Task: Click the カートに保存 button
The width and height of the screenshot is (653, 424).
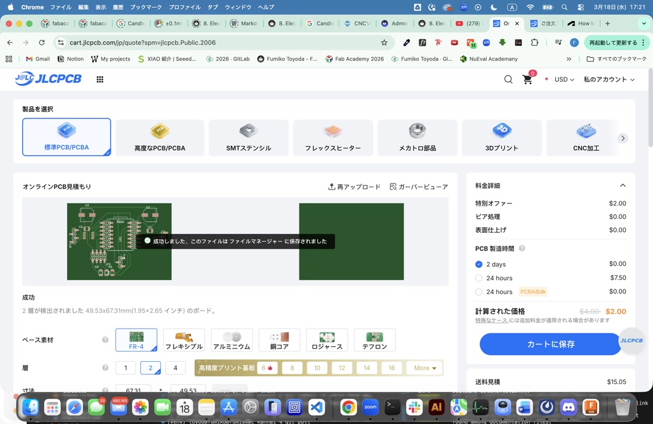Action: pyautogui.click(x=549, y=344)
